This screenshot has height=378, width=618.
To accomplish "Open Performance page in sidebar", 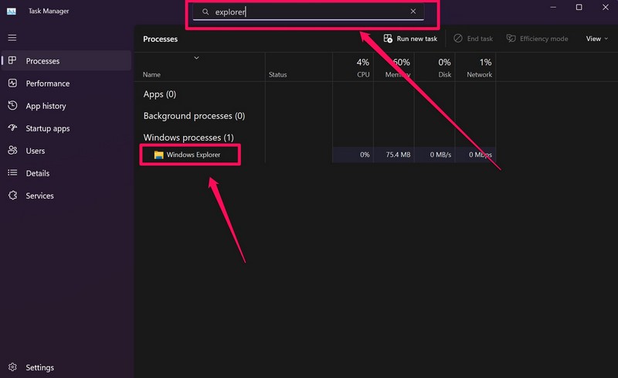I will click(x=47, y=83).
